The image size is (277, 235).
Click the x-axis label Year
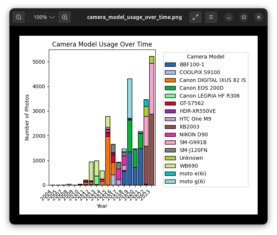(x=102, y=206)
